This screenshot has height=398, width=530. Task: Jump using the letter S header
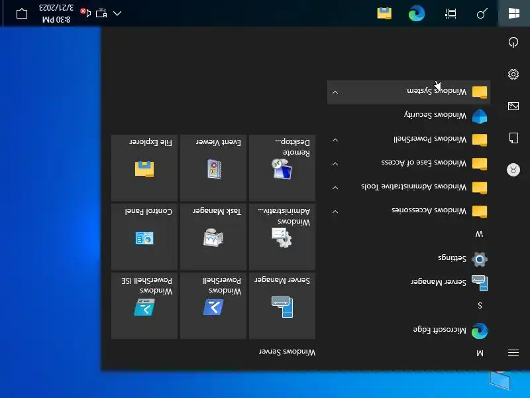coord(480,306)
